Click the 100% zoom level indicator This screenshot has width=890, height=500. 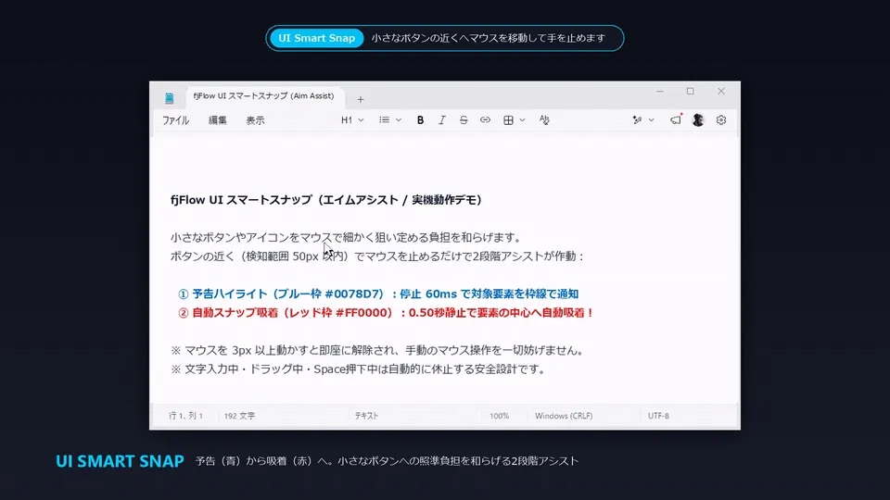[x=500, y=416]
